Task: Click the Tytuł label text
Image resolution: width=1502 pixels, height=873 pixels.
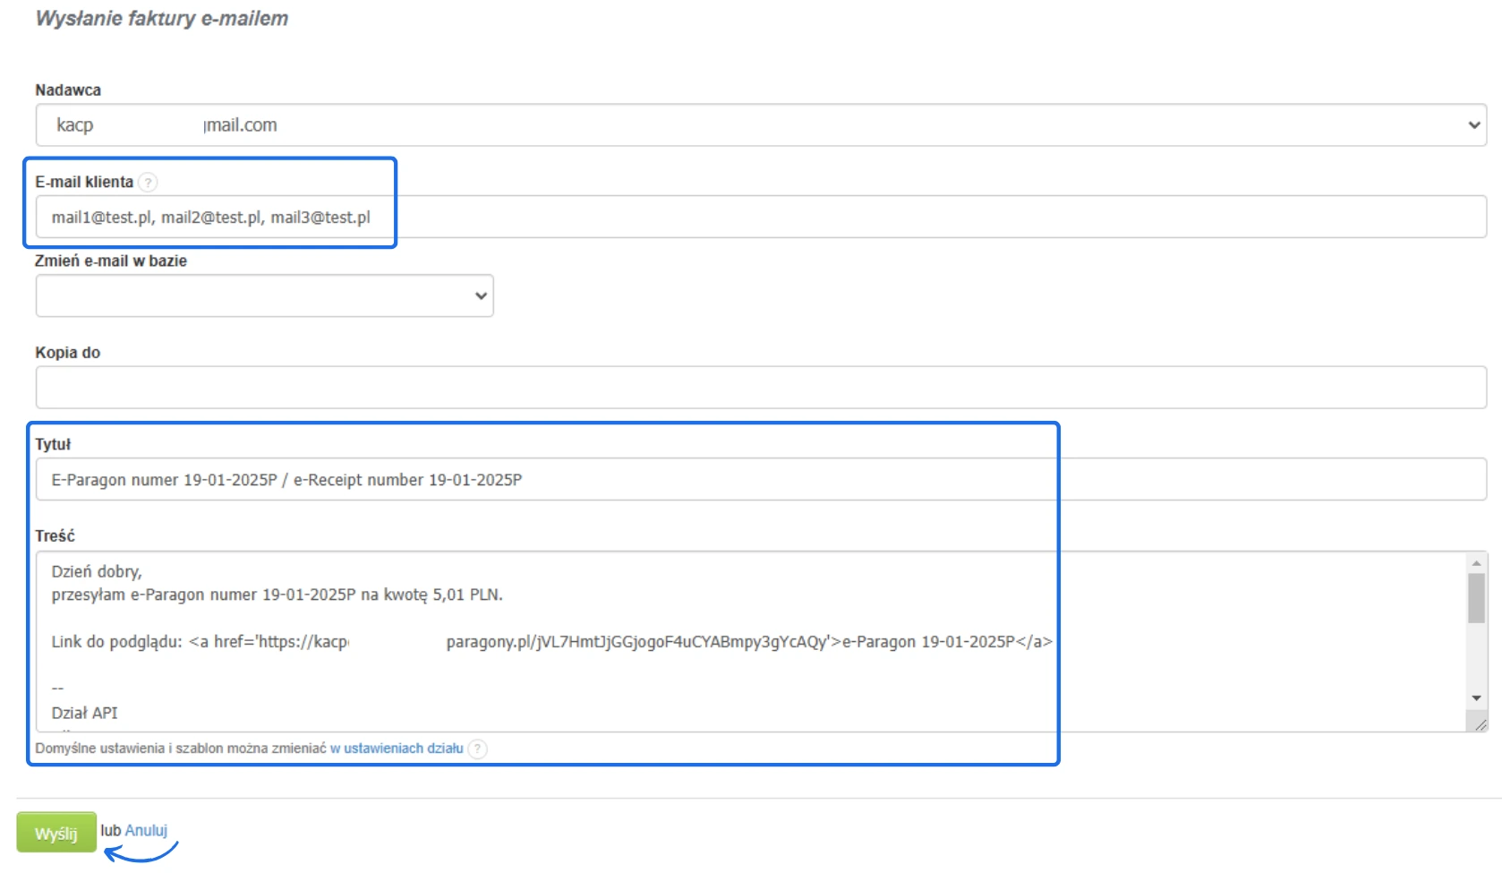Action: [x=53, y=445]
